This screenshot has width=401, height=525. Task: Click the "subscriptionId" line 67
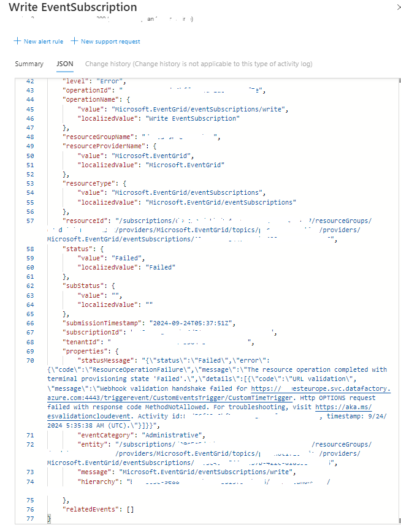[x=169, y=333]
